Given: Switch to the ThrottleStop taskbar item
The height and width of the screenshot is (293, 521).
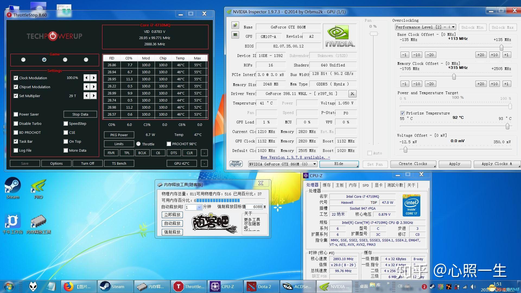Looking at the screenshot, I should pos(189,286).
